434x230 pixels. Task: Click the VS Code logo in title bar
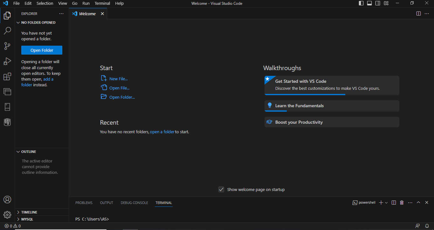pyautogui.click(x=5, y=3)
